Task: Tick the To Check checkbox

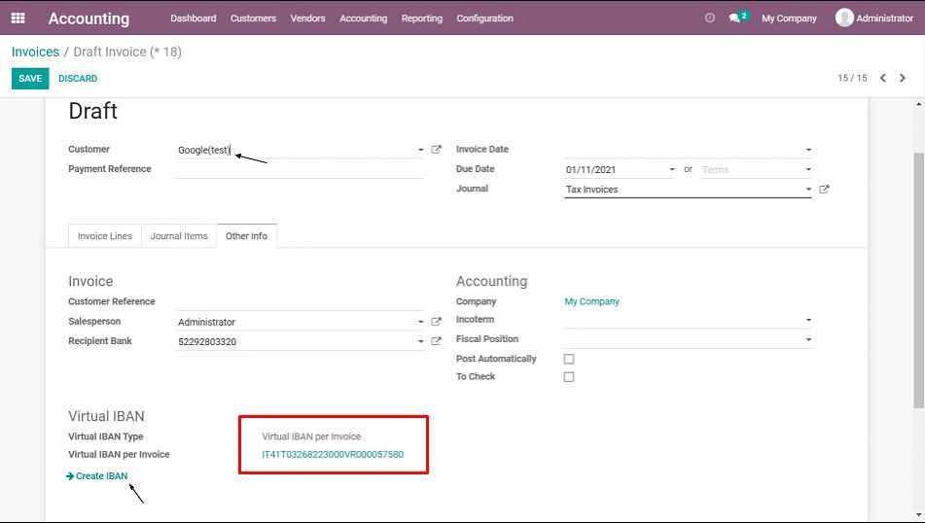Action: pos(569,377)
